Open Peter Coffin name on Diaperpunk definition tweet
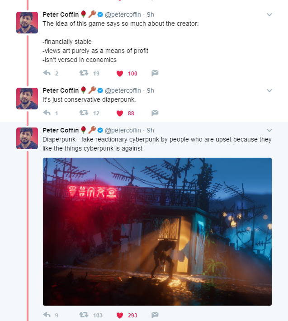288x321 pixels. pos(61,130)
